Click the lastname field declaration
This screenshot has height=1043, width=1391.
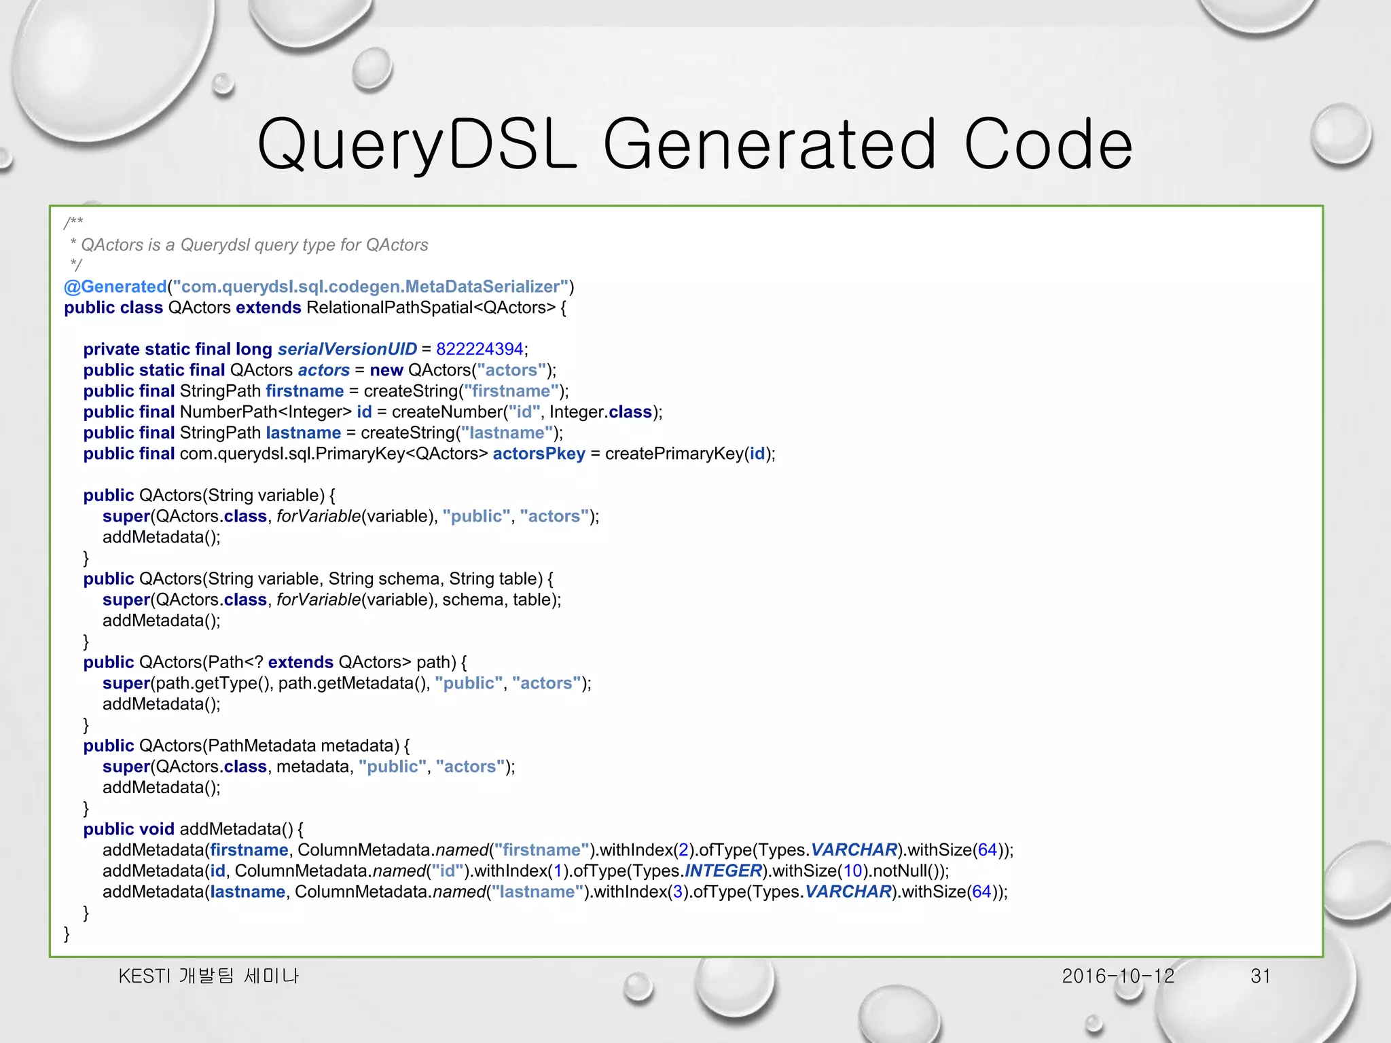(x=303, y=433)
